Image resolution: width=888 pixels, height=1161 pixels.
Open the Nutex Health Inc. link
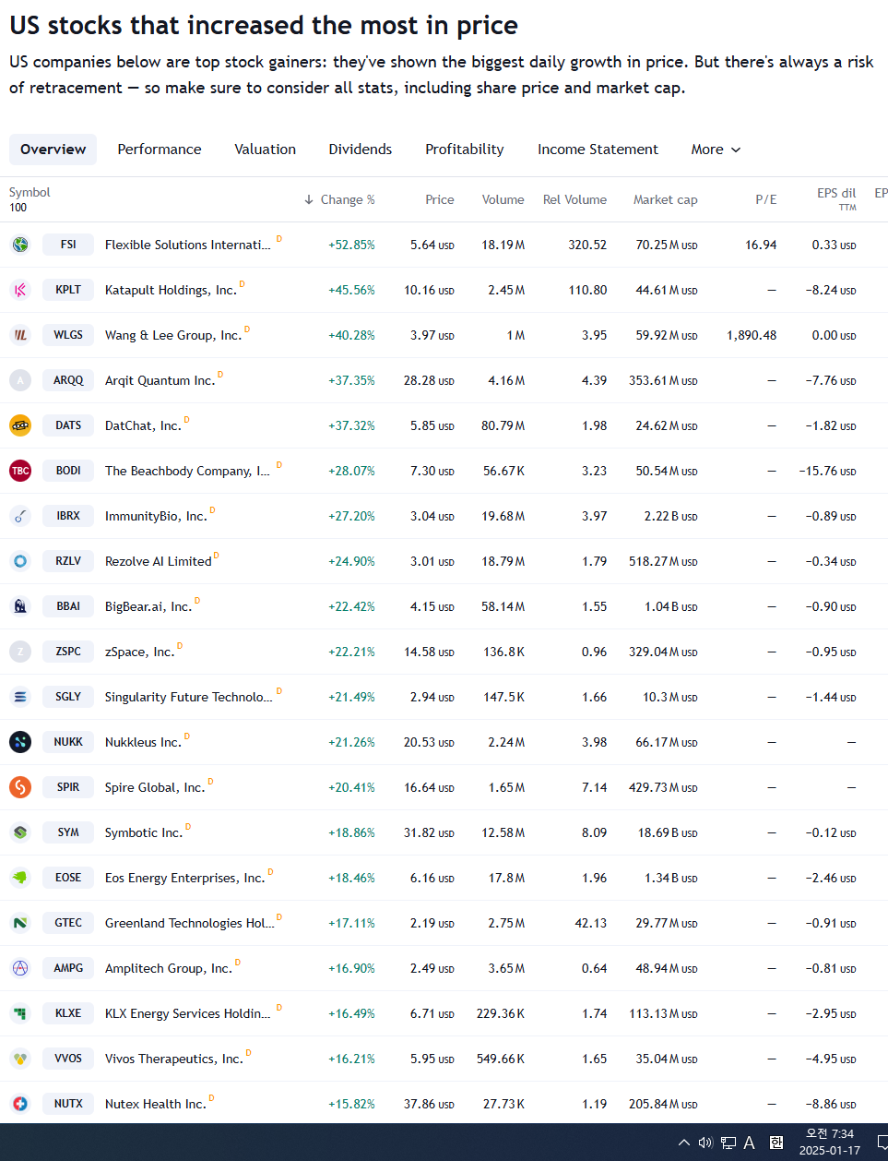coord(156,1104)
